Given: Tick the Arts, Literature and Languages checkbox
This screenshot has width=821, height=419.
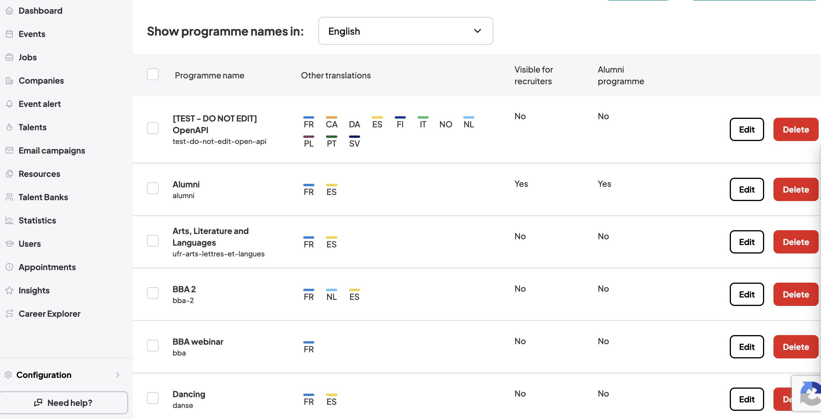Looking at the screenshot, I should 153,241.
